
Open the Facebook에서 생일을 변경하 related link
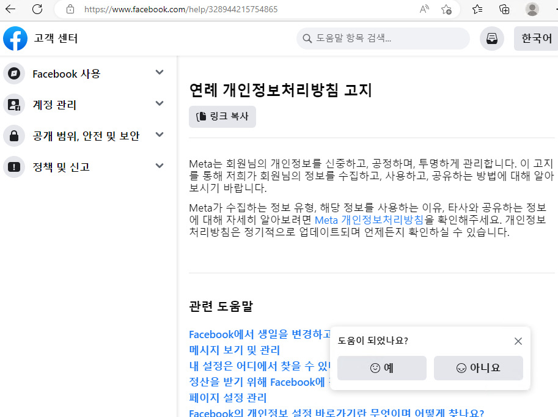259,334
